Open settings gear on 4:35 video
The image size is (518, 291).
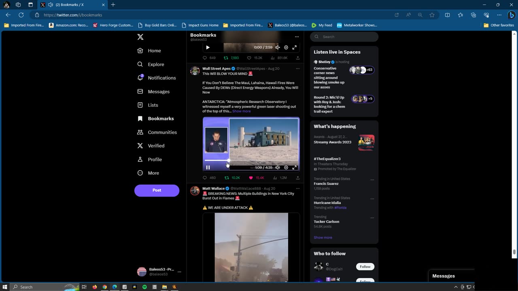286,167
